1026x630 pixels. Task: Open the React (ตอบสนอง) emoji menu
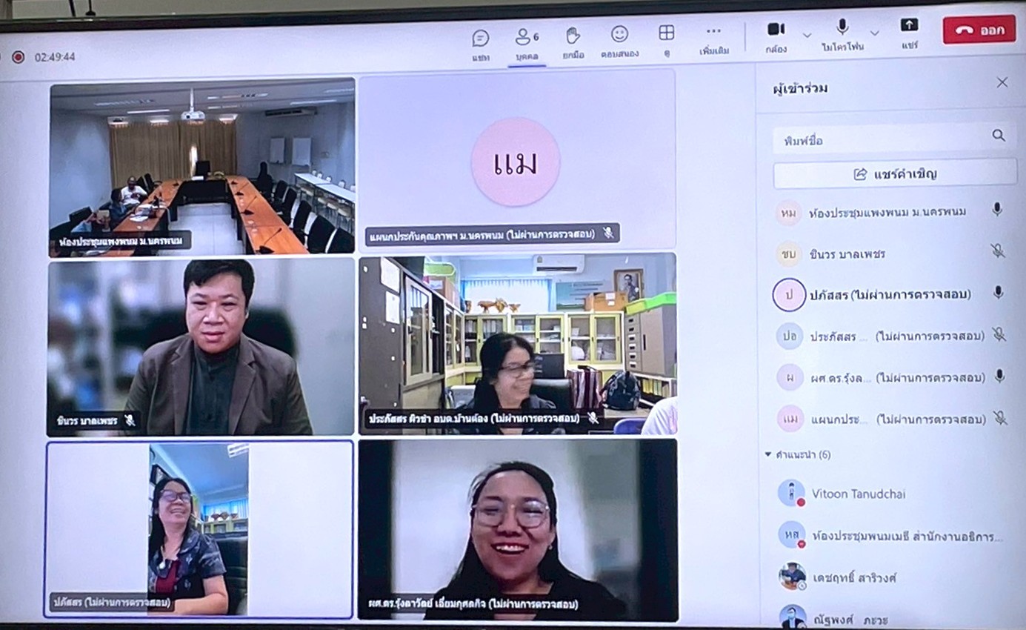(x=619, y=35)
